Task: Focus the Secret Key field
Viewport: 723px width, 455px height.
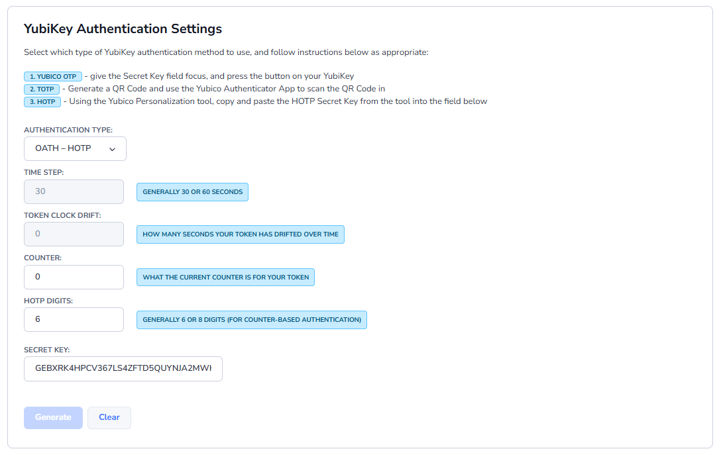Action: [x=123, y=369]
